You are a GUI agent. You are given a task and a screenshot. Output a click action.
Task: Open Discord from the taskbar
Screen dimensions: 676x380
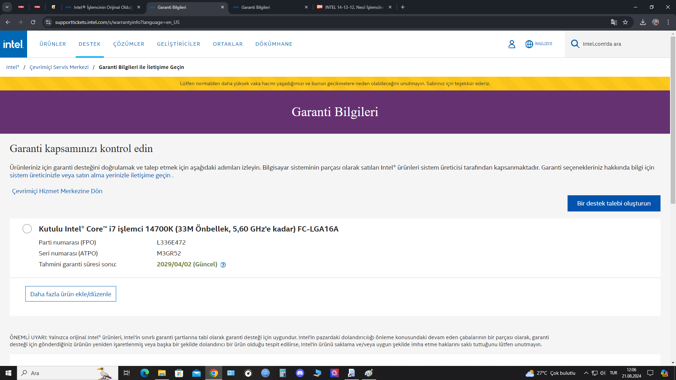[300, 373]
